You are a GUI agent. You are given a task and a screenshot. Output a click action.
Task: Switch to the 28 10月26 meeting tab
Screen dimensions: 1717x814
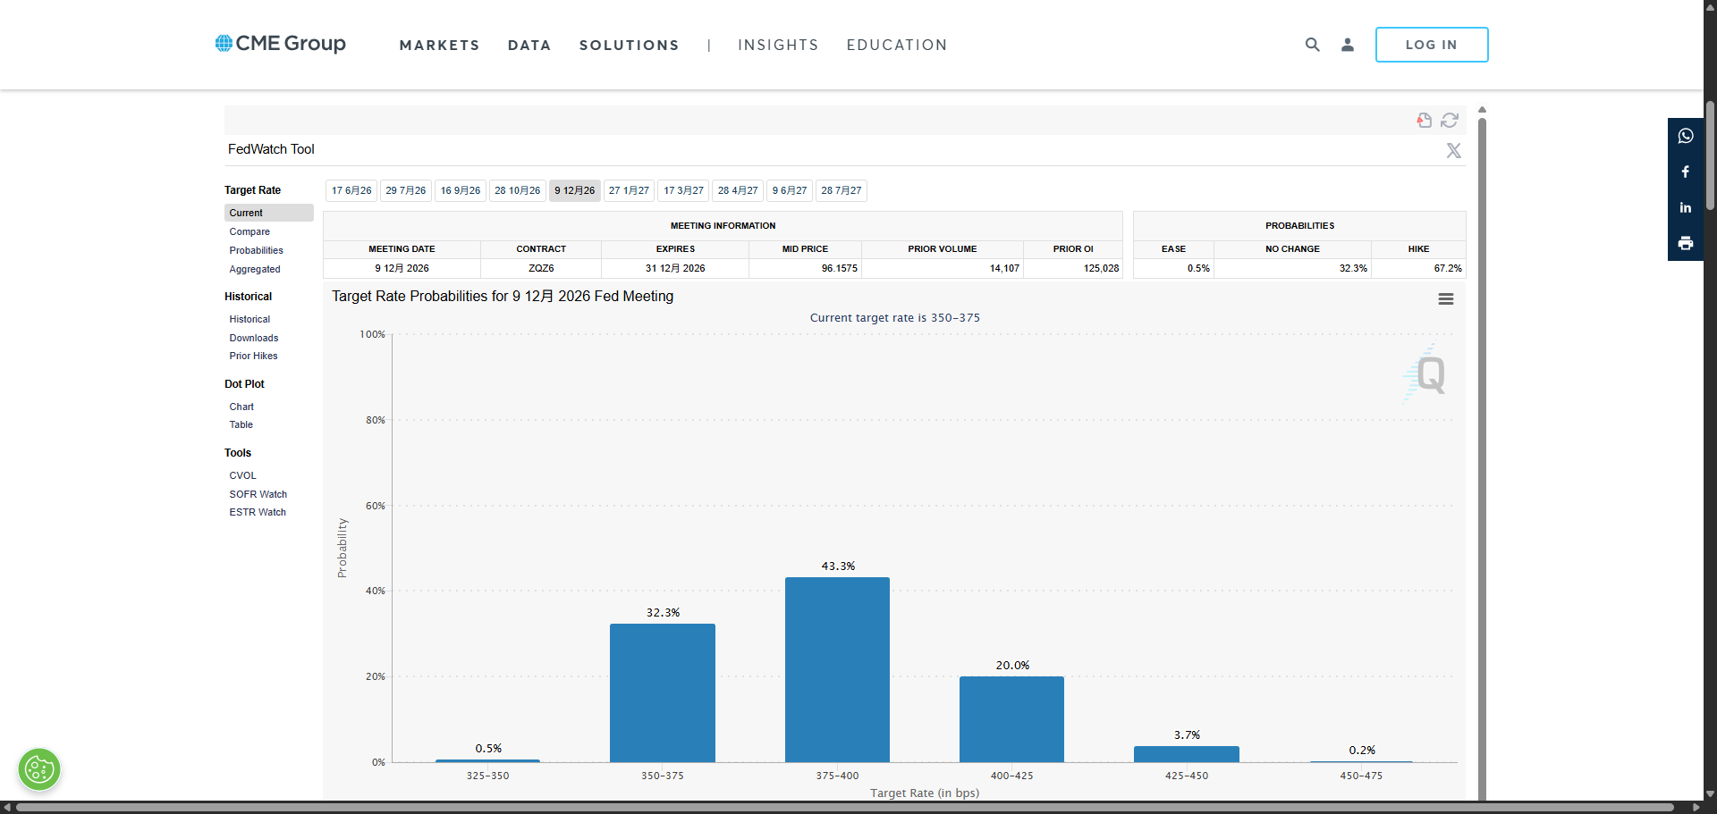(518, 190)
